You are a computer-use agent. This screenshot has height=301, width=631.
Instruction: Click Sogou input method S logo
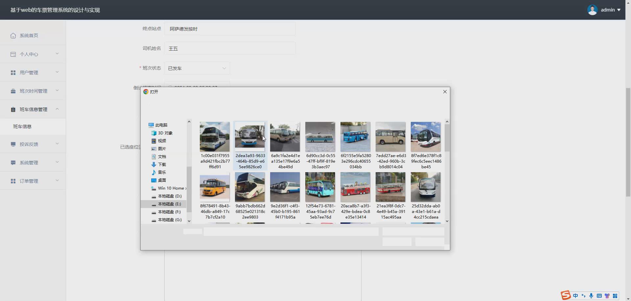click(566, 295)
